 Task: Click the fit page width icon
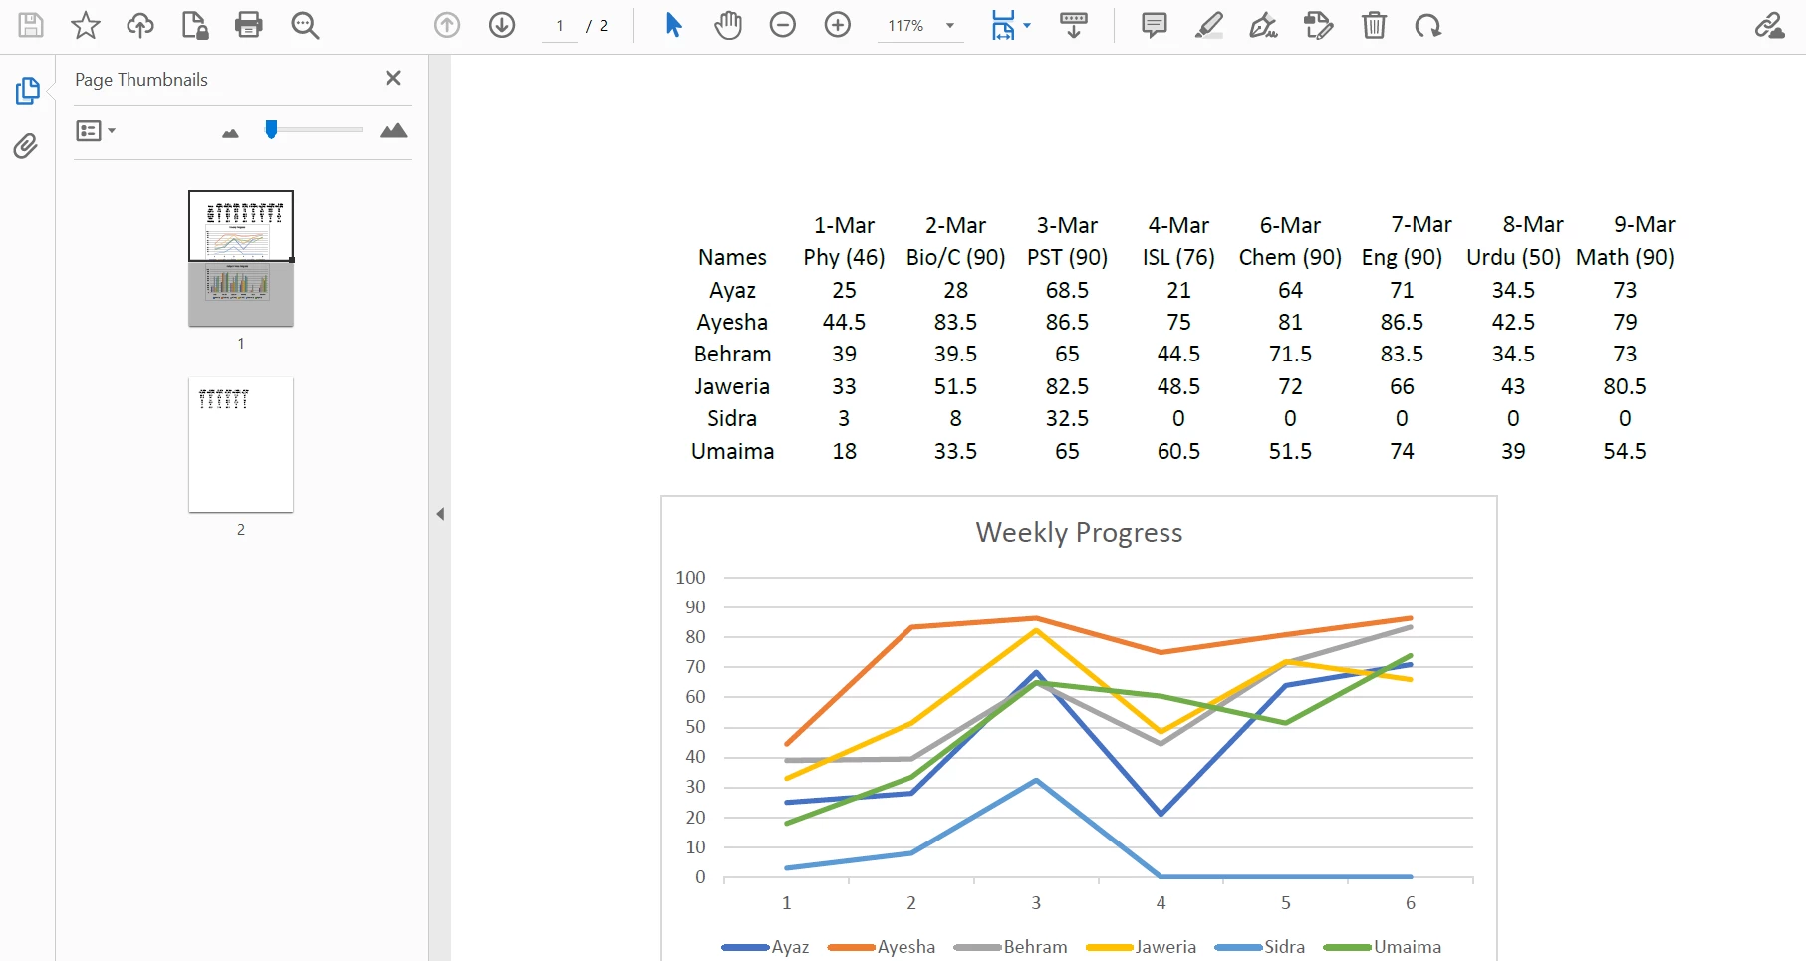(x=1002, y=25)
